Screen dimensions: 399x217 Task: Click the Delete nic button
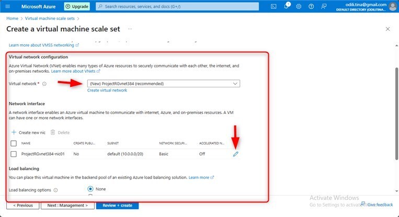pyautogui.click(x=60, y=132)
